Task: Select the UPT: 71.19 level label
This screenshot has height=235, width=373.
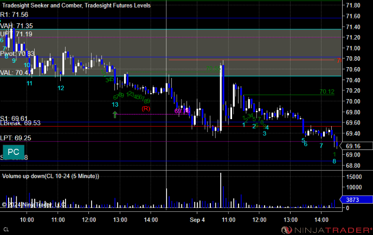Action: [x=16, y=34]
